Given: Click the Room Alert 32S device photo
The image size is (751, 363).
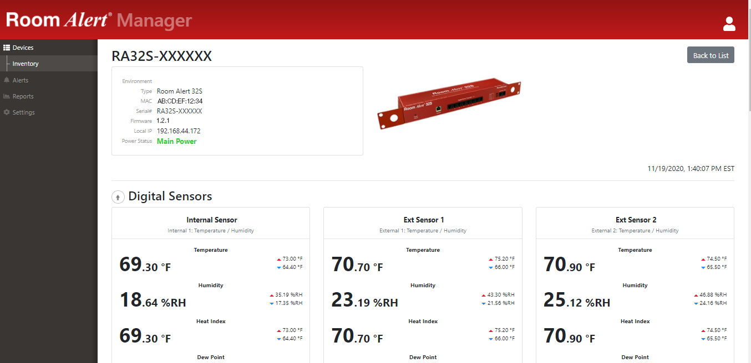Looking at the screenshot, I should tap(449, 103).
